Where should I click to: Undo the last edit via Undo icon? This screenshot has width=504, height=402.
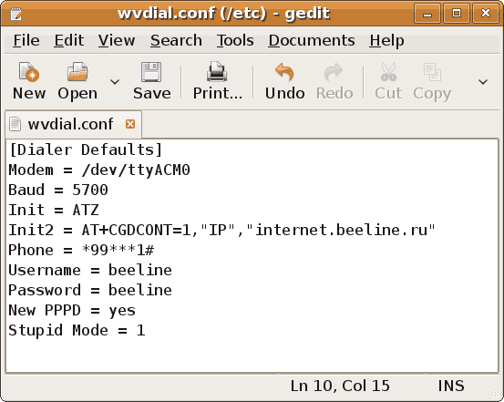[x=284, y=72]
